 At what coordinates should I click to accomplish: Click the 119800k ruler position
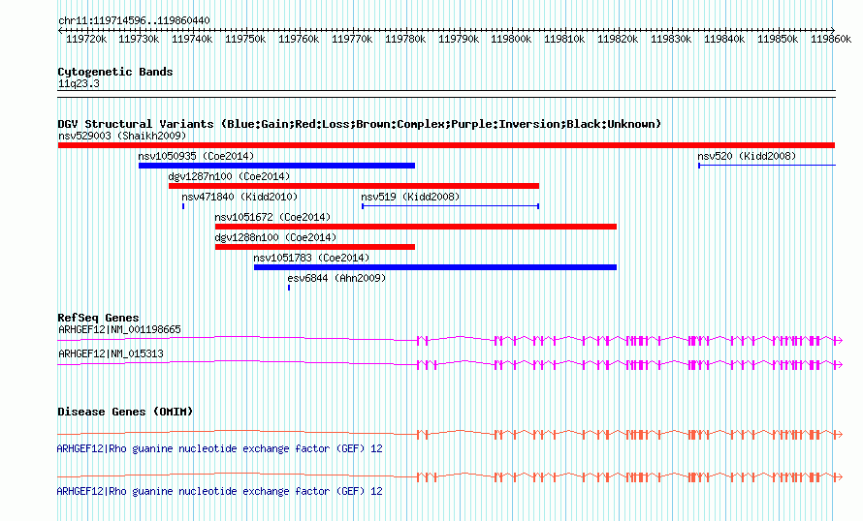pos(511,39)
